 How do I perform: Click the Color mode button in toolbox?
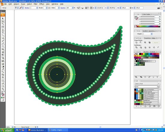pyautogui.click(x=2, y=97)
